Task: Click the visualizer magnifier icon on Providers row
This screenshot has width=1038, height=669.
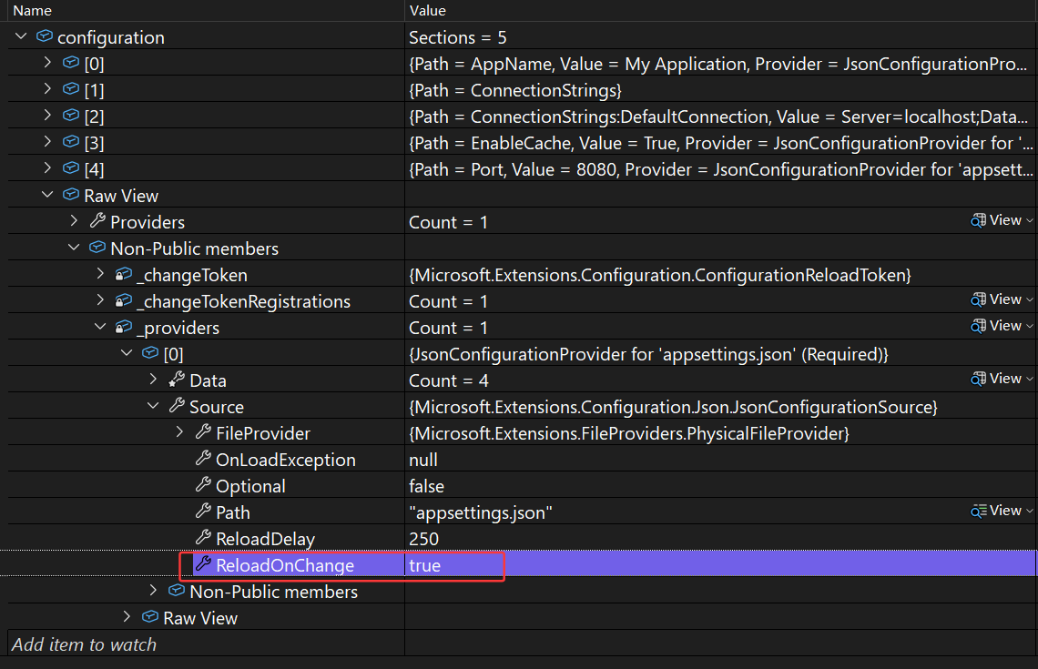Action: [979, 220]
